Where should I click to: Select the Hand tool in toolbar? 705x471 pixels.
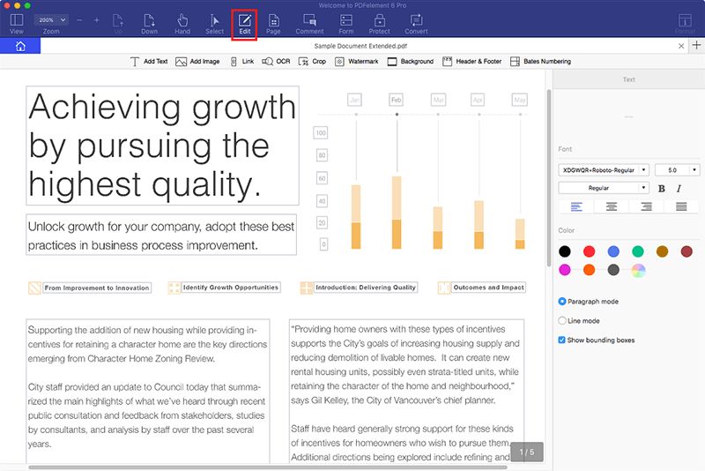click(x=182, y=22)
